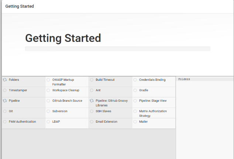Click the pending circle beside Email Extension
The width and height of the screenshot is (234, 159).
point(92,122)
